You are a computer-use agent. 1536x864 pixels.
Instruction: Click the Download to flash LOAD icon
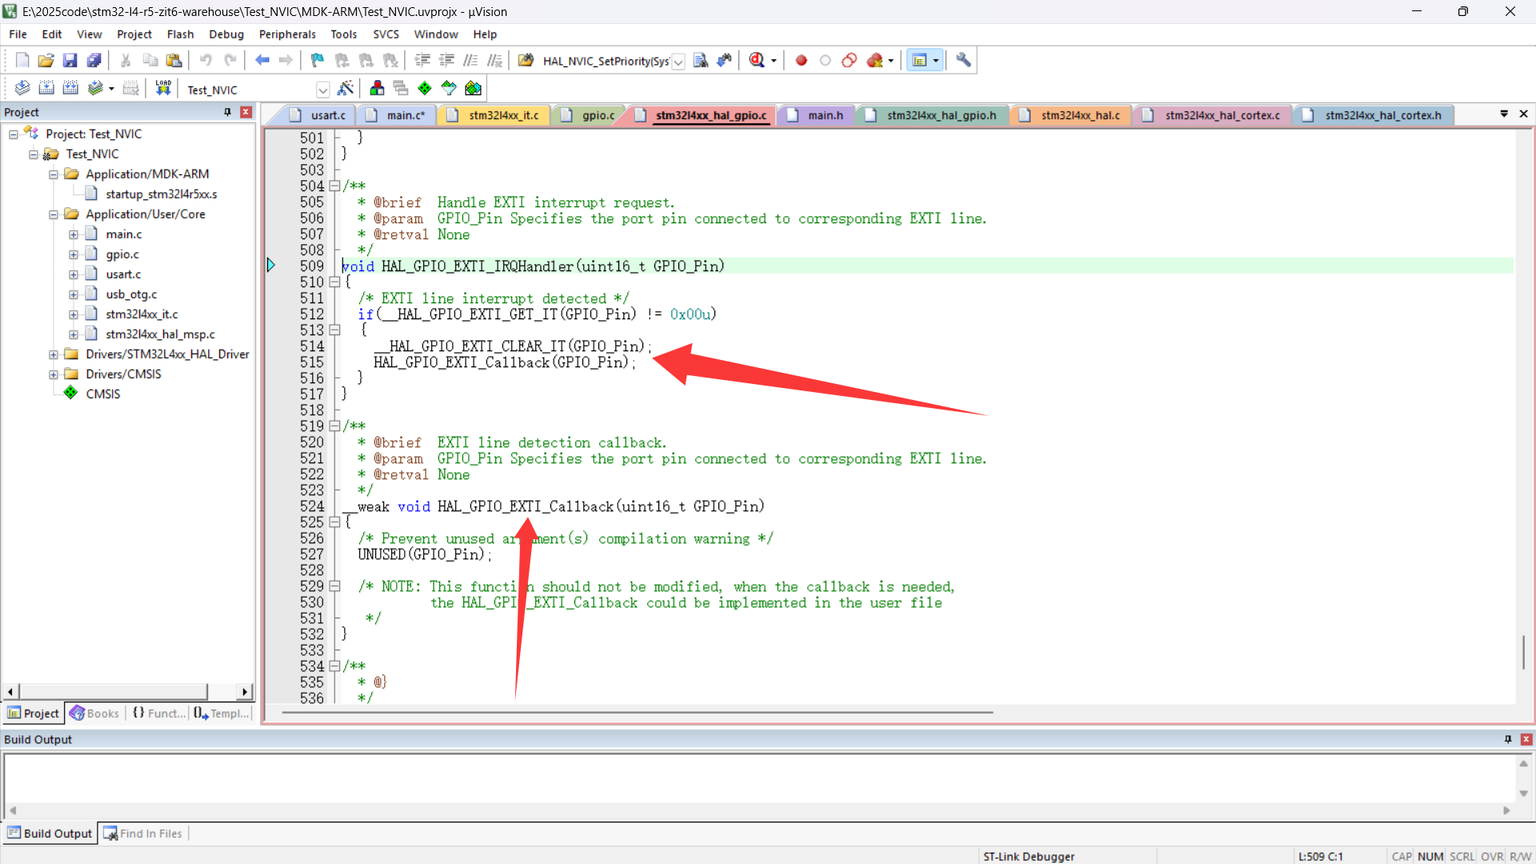click(163, 88)
